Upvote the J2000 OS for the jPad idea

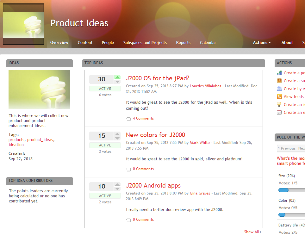tap(117, 77)
